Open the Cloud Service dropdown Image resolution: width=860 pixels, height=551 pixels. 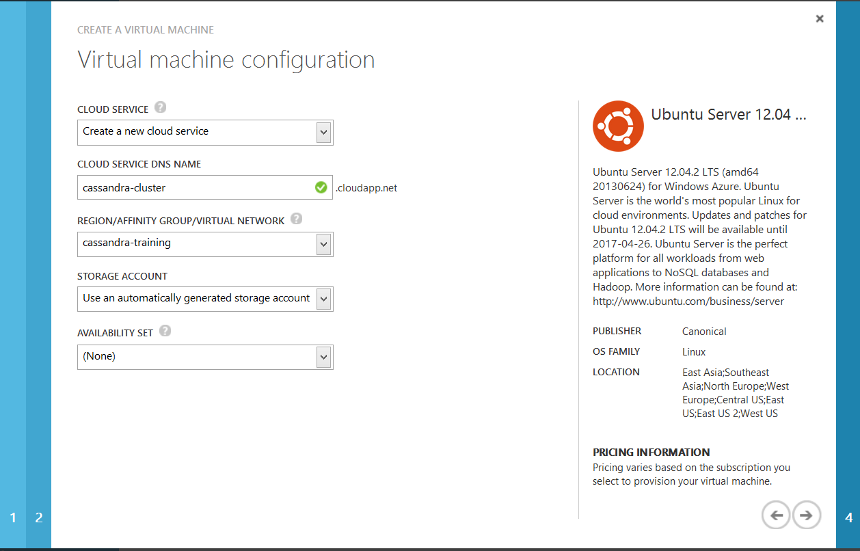[x=205, y=133]
